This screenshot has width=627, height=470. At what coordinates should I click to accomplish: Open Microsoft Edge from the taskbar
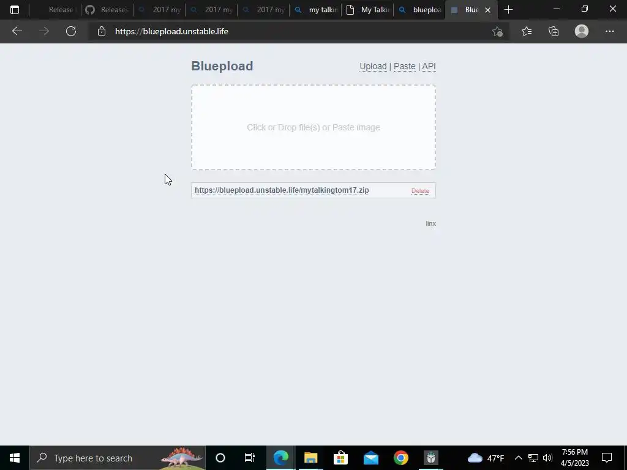coord(280,458)
